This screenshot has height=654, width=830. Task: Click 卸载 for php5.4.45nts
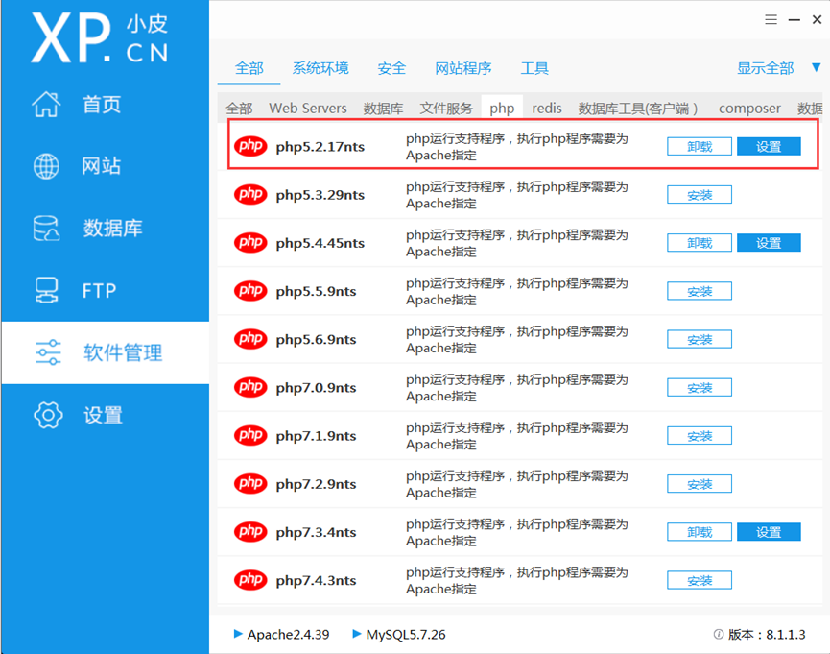coord(700,243)
